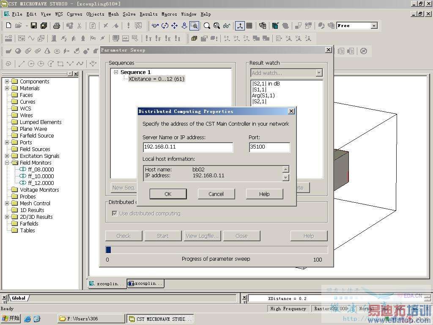Screen dimensions: 433x325
Task: Select the Rotate in view plane tool
Action: 165,25
